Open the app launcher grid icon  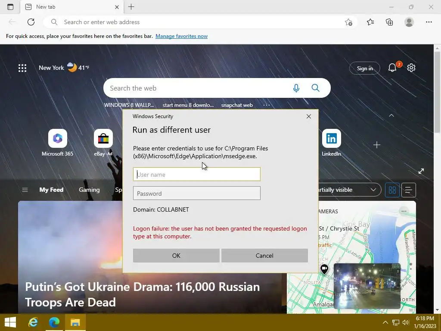[x=22, y=68]
